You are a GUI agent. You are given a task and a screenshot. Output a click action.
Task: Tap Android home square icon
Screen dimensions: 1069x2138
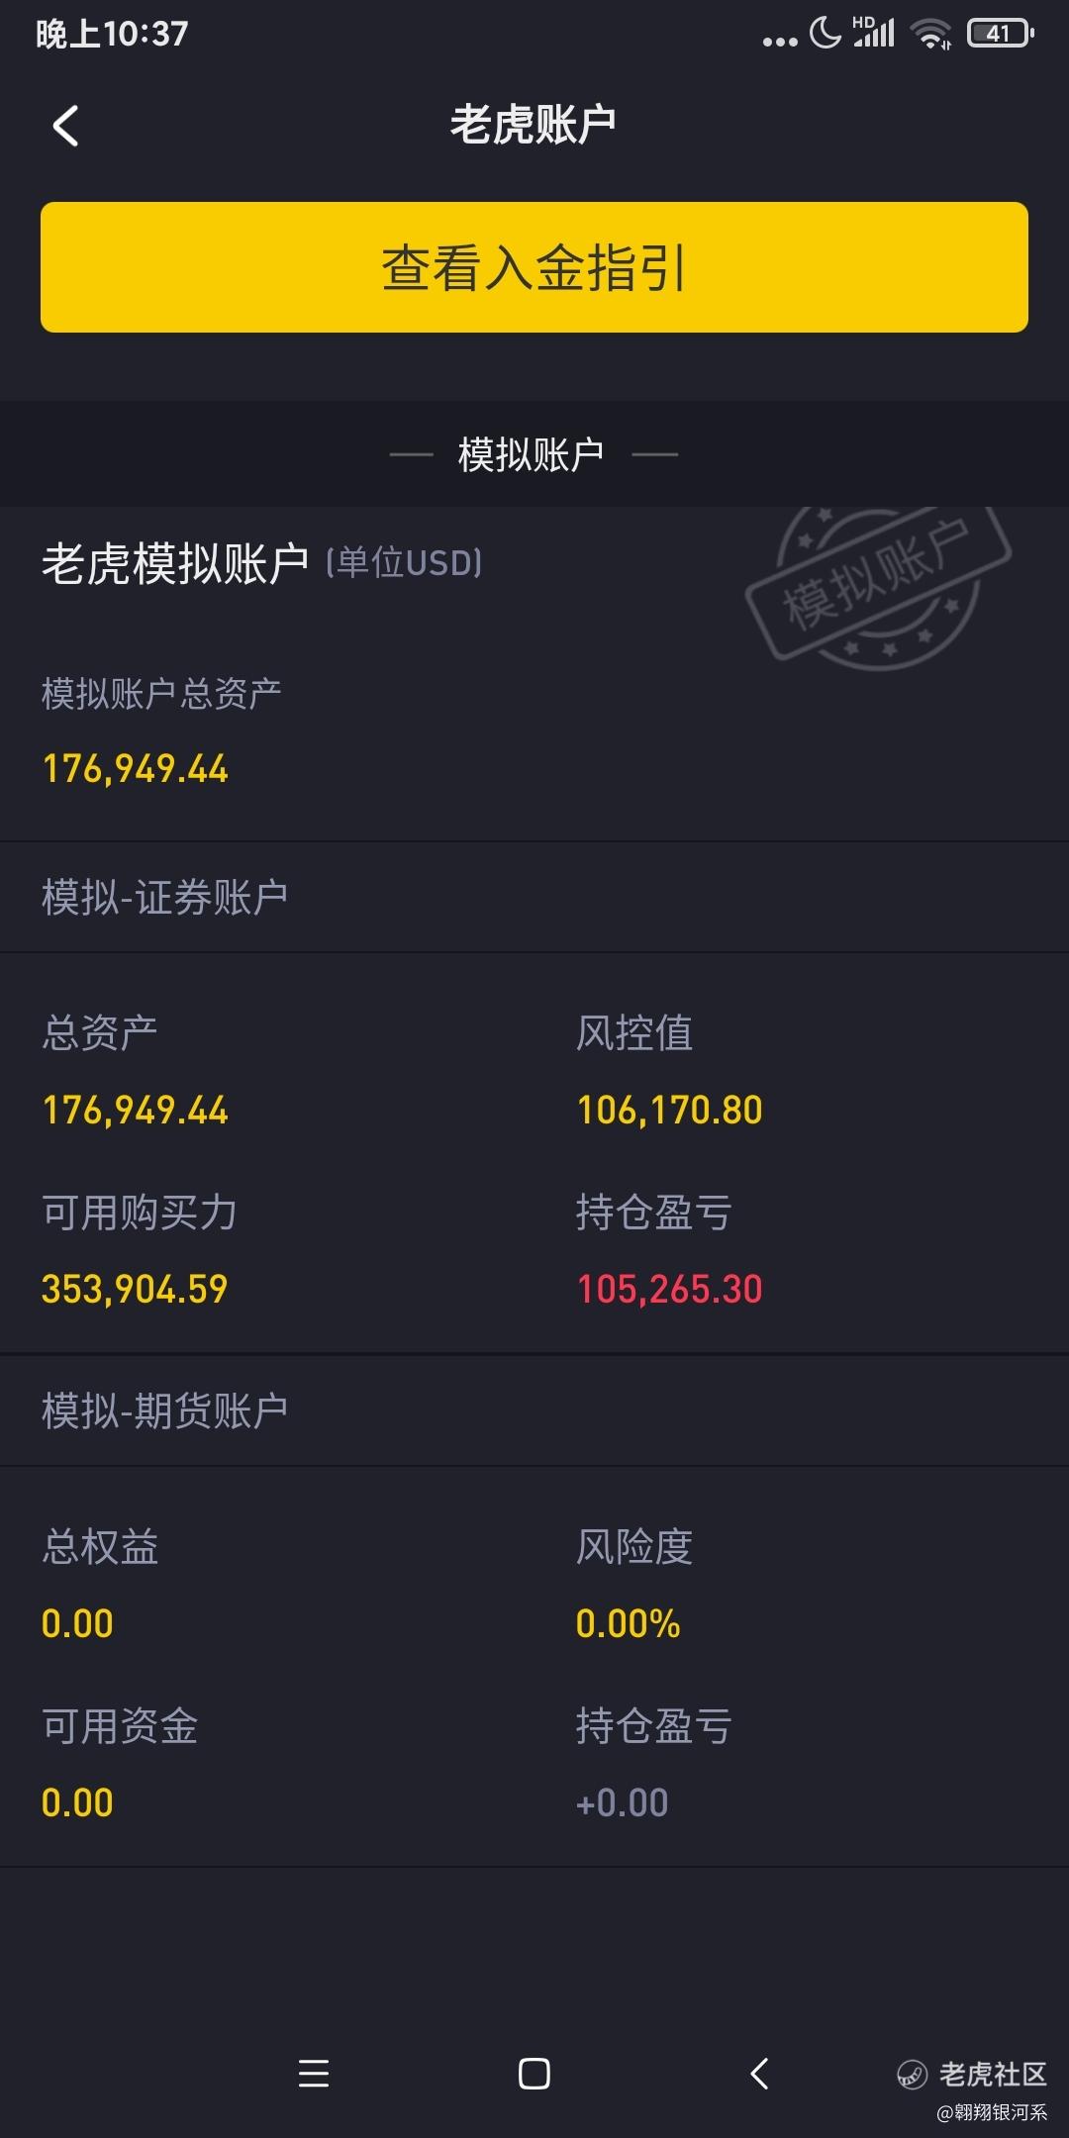point(534,2073)
